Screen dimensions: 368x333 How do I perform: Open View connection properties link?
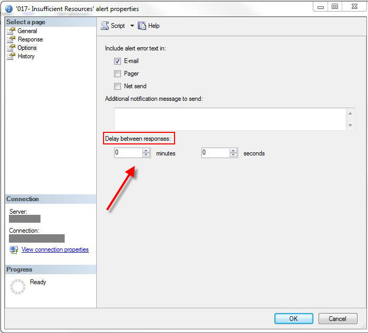(x=55, y=249)
